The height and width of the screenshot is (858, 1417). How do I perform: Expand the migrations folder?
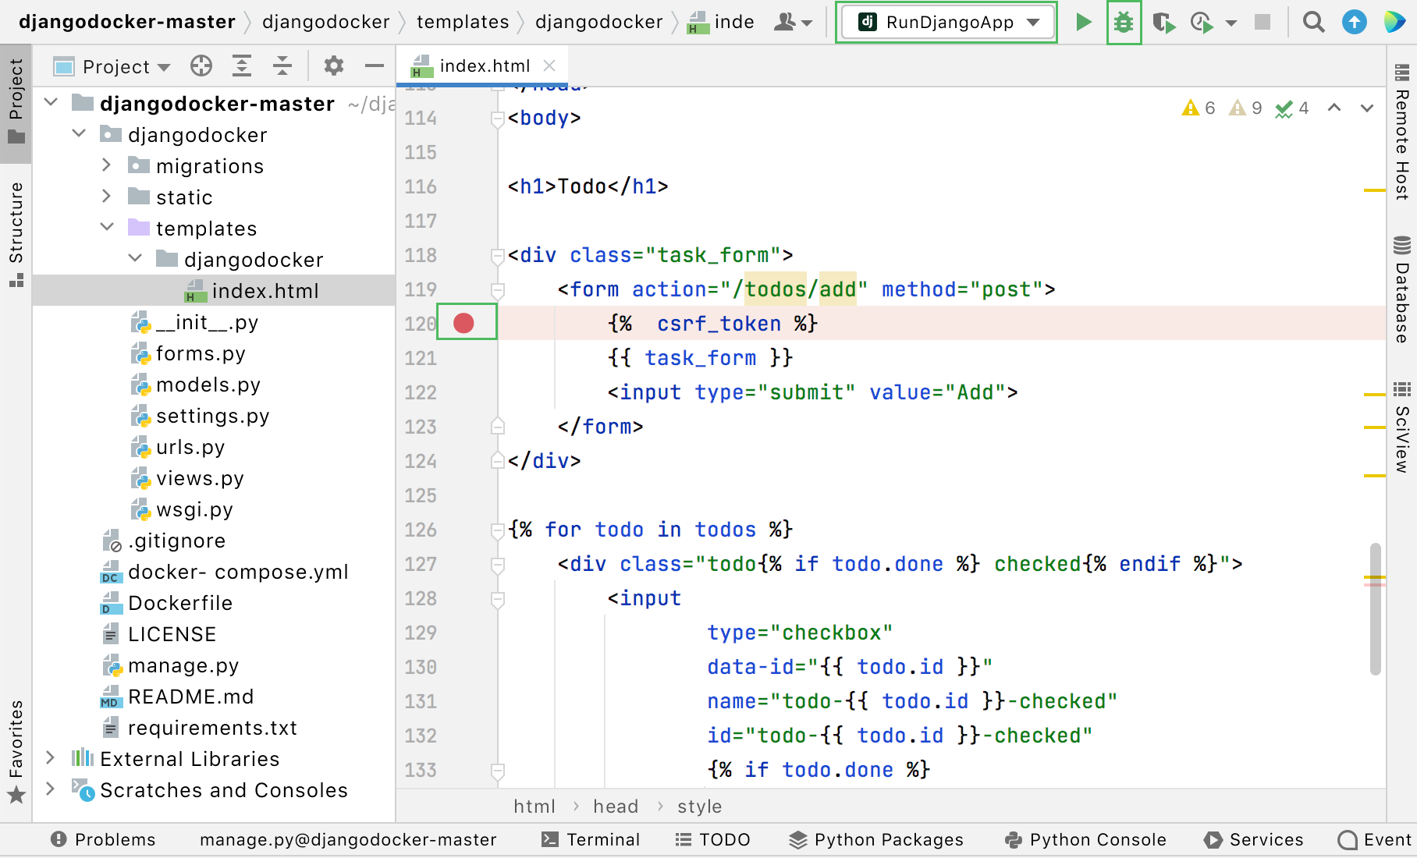106,165
